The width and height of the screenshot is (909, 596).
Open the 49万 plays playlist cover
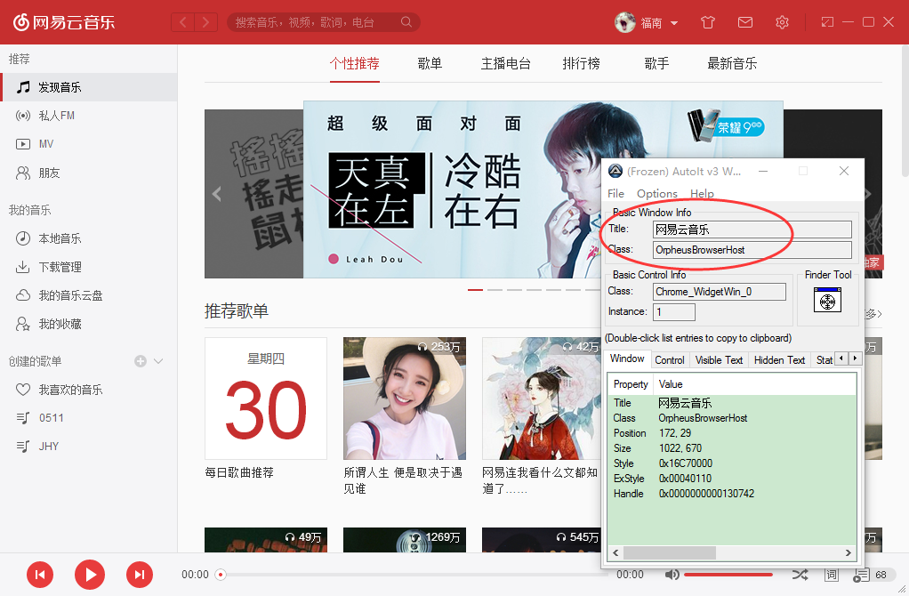266,540
